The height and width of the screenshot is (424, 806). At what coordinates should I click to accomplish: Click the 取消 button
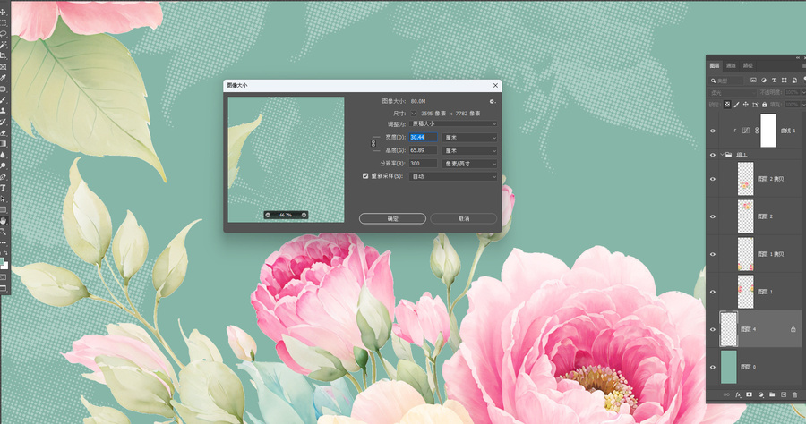pyautogui.click(x=463, y=218)
